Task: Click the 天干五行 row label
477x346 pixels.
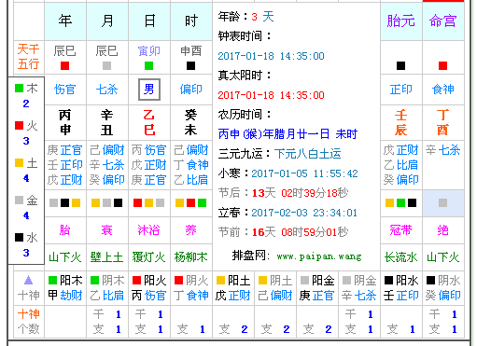Action: [x=29, y=57]
